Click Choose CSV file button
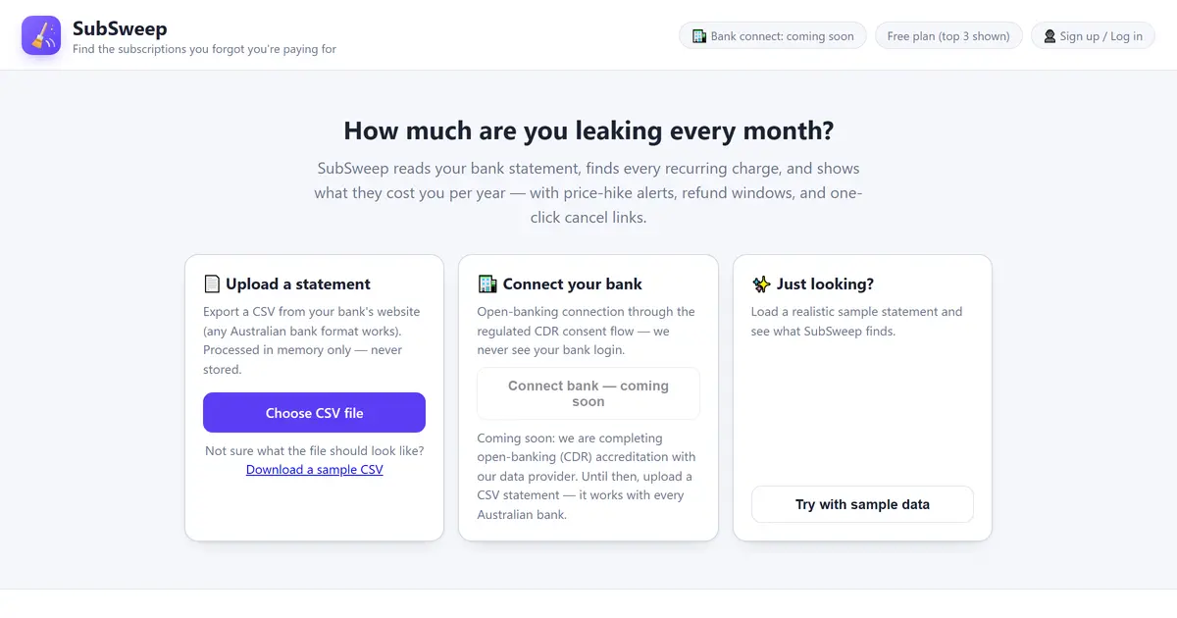This screenshot has height=618, width=1177. click(314, 413)
